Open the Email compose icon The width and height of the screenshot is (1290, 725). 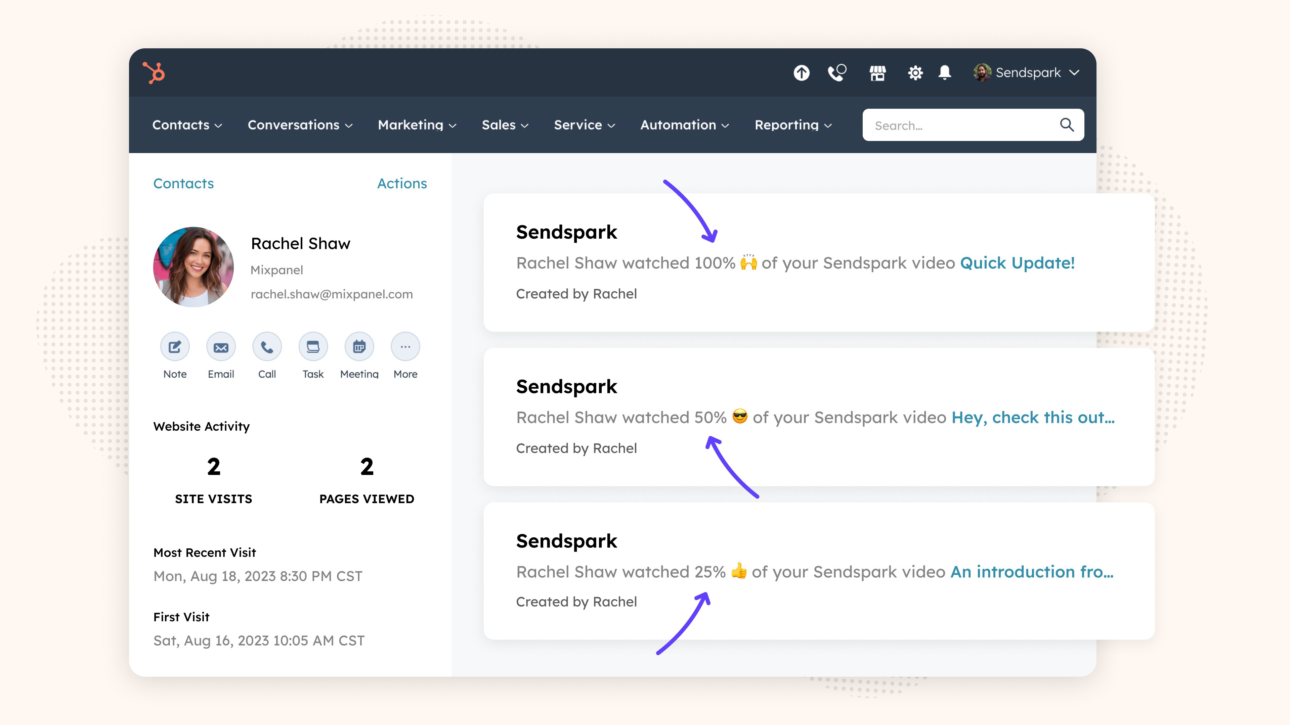(x=220, y=346)
